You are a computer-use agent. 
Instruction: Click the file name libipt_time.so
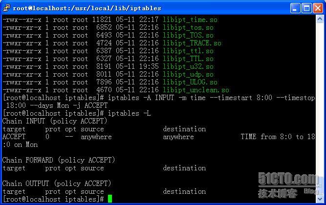[190, 20]
